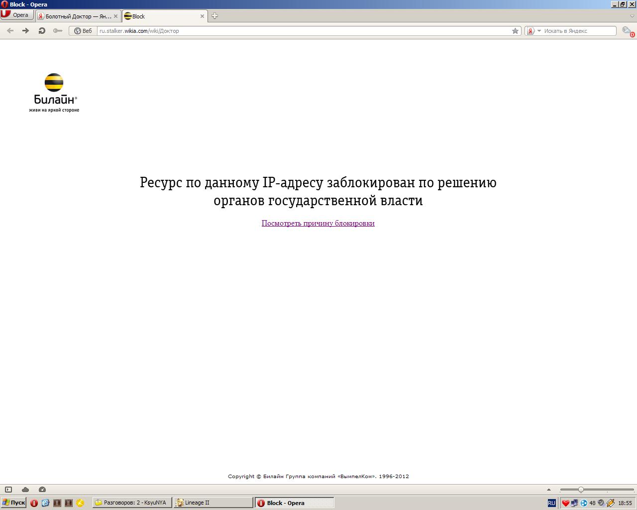Screen dimensions: 637x510
Task: Open RU language indicator
Action: coord(551,503)
